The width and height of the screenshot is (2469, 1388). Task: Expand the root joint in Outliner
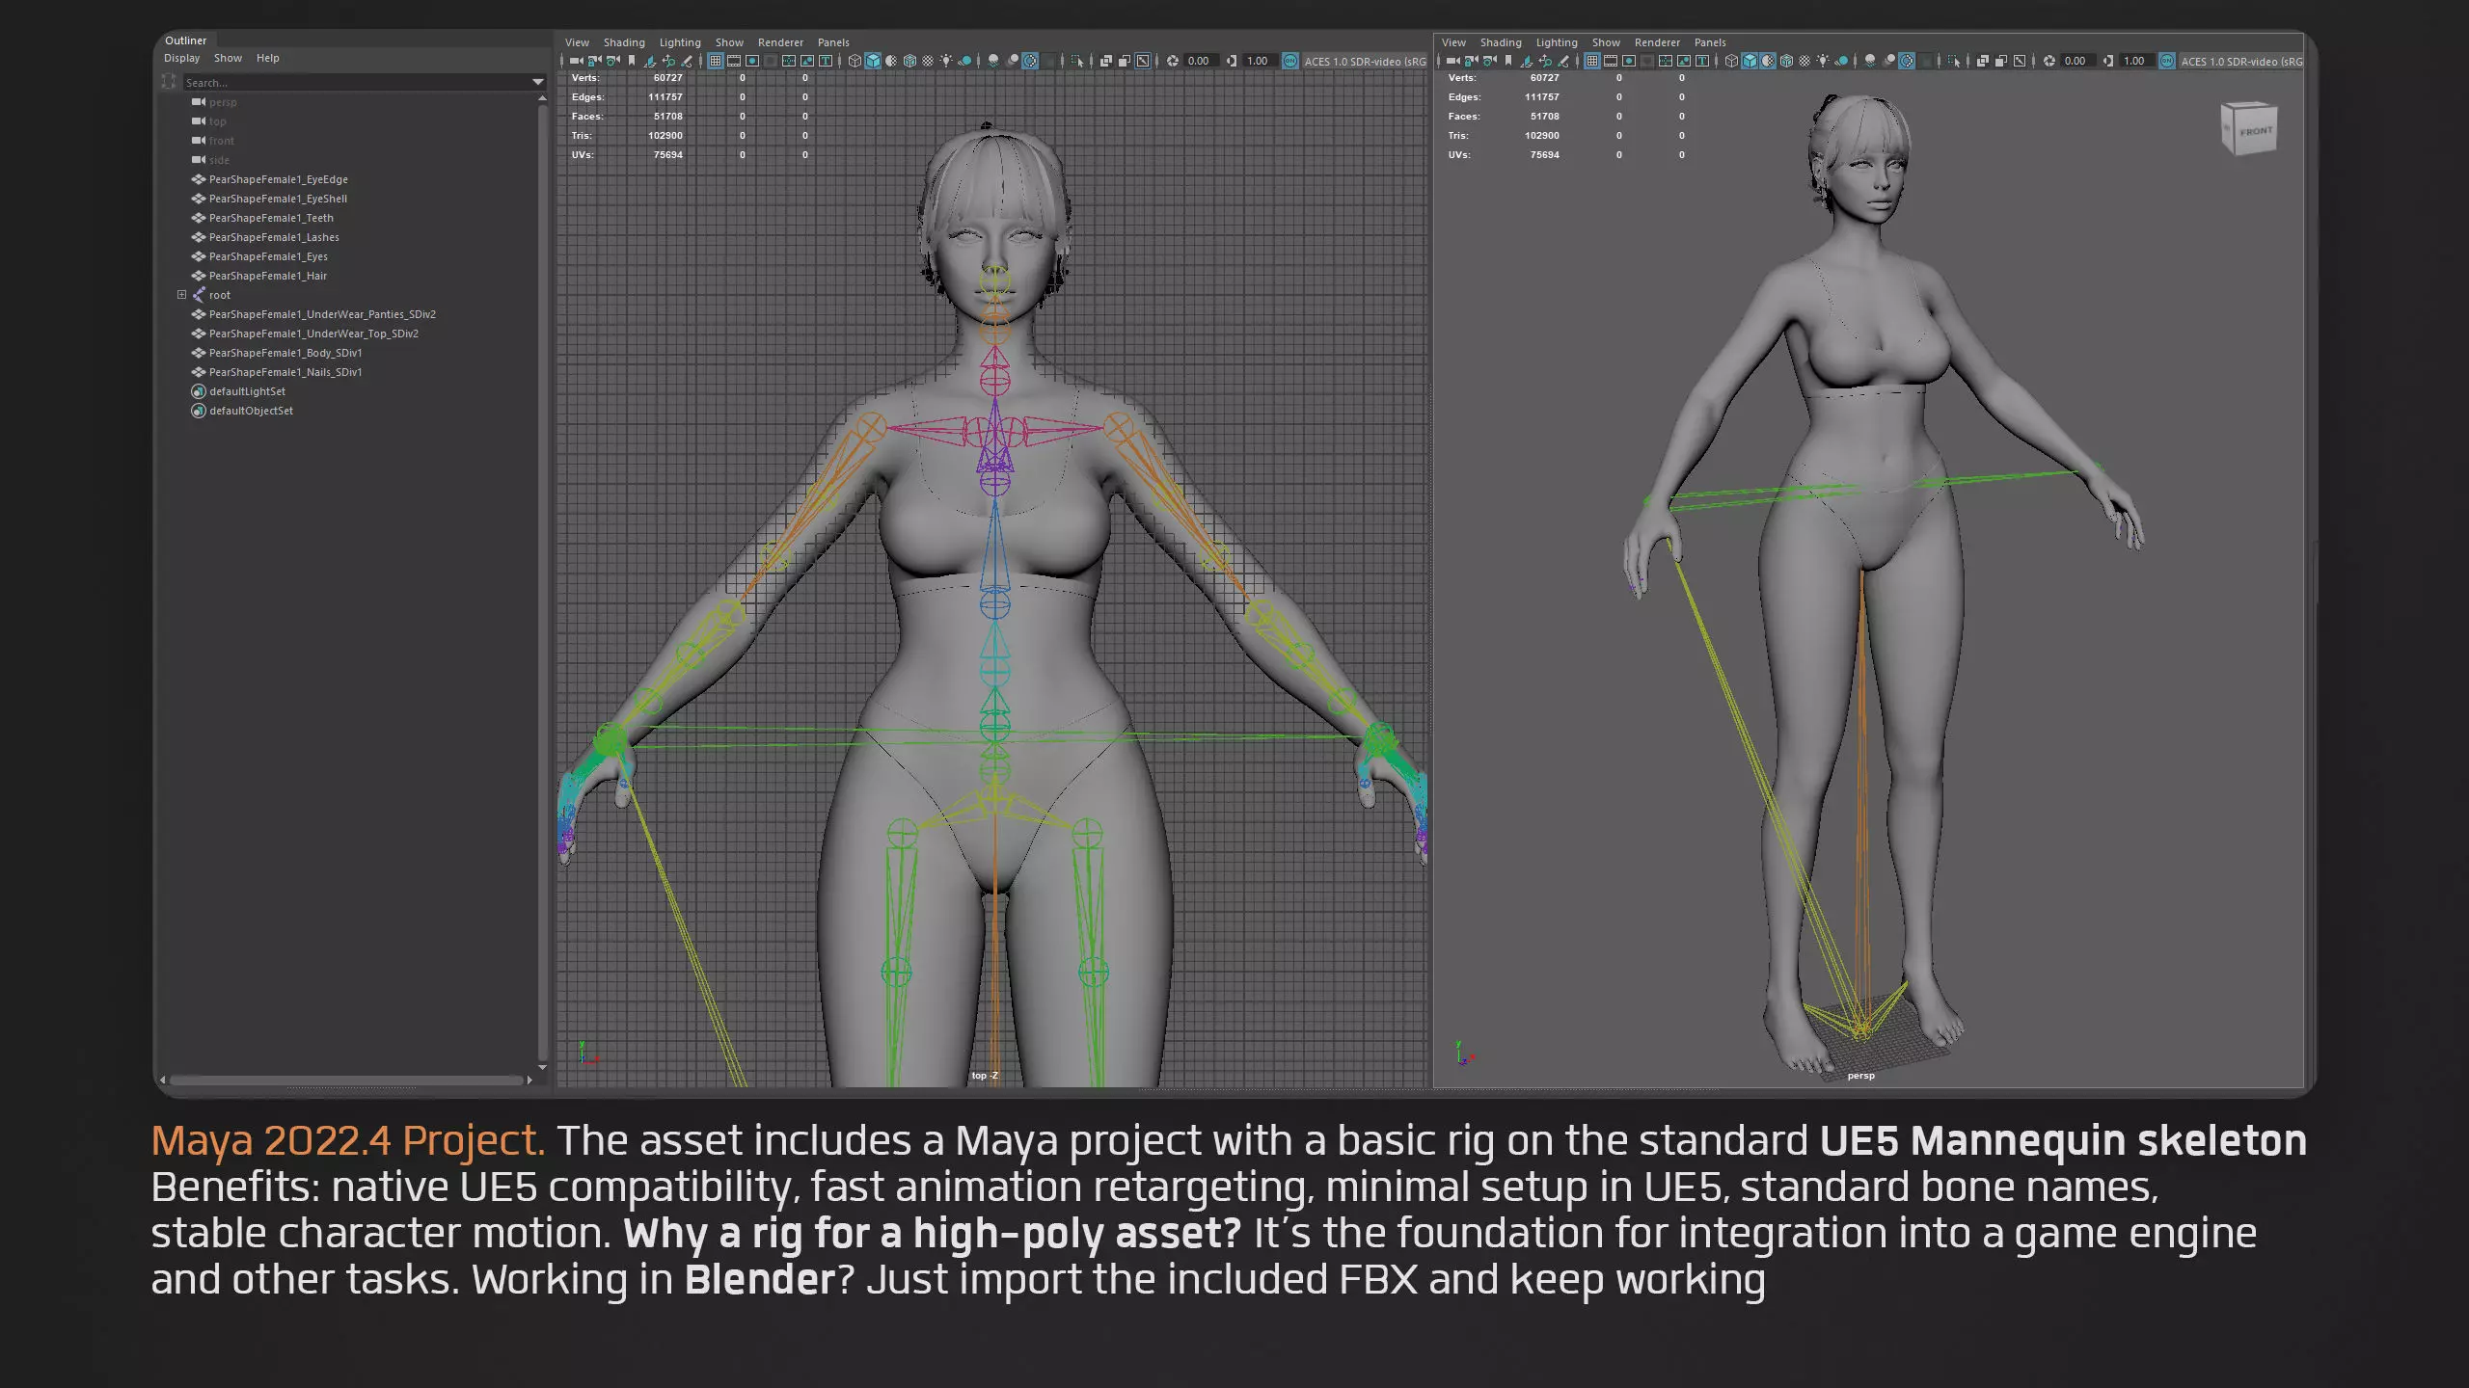tap(181, 295)
